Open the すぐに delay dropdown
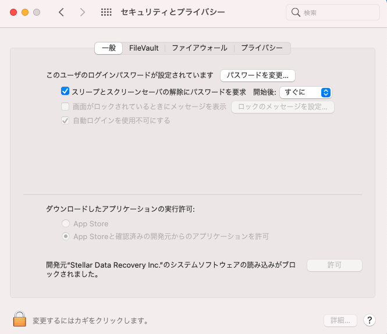Screen dimensions: 387x334 click(306, 93)
